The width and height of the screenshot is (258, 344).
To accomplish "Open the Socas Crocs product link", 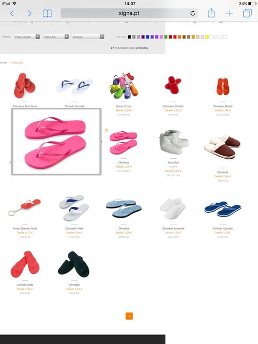I will [123, 106].
